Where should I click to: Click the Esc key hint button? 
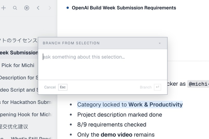63,87
